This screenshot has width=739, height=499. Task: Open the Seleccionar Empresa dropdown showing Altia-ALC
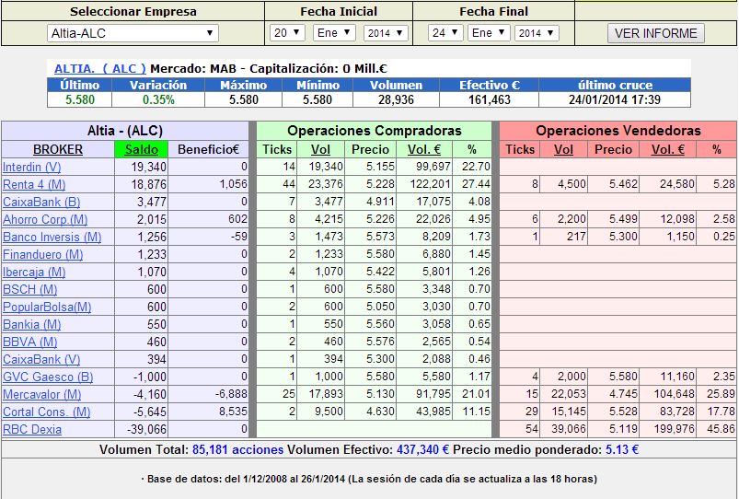point(133,33)
